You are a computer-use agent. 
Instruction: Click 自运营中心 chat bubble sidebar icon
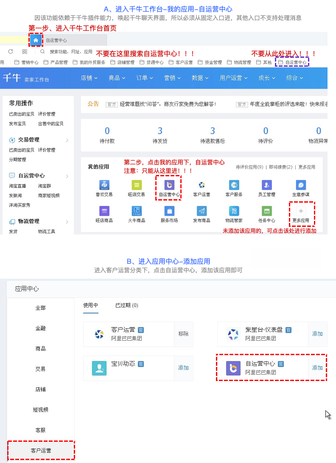(x=12, y=176)
